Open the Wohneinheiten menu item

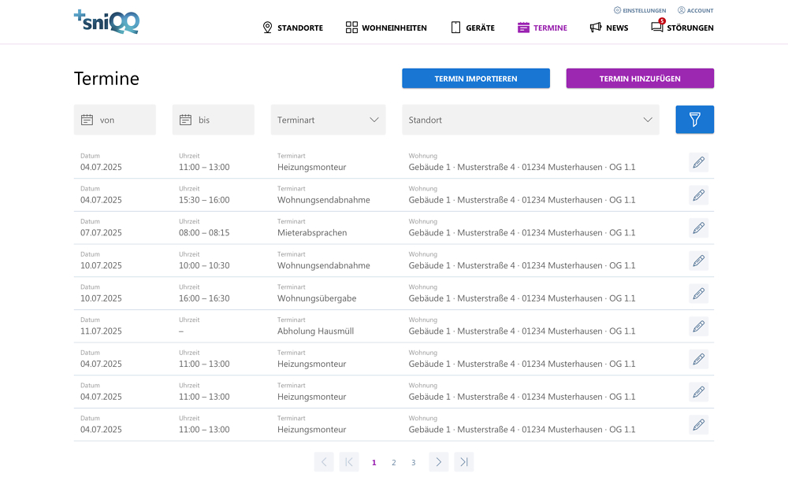coord(386,28)
